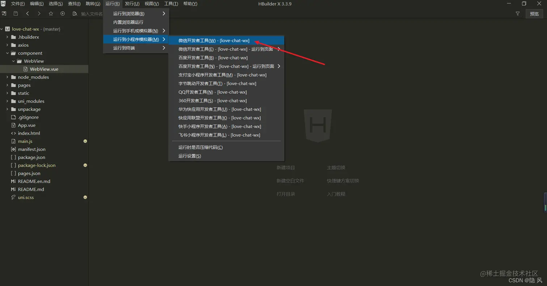The image size is (547, 286).
Task: Open the 查找(I) menu
Action: pos(74,4)
